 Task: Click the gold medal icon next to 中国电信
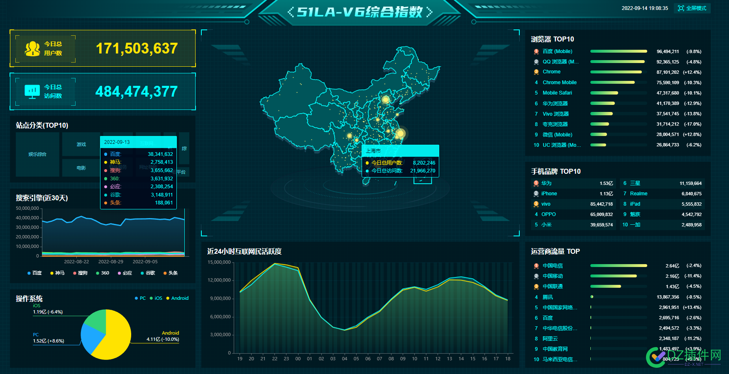coord(536,266)
